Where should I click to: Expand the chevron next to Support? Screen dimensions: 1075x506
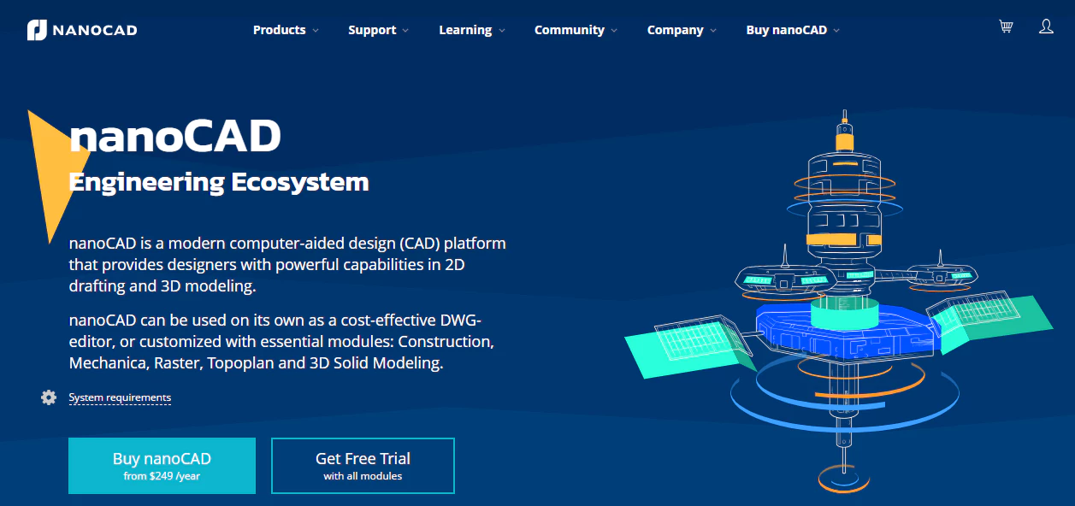pos(405,31)
